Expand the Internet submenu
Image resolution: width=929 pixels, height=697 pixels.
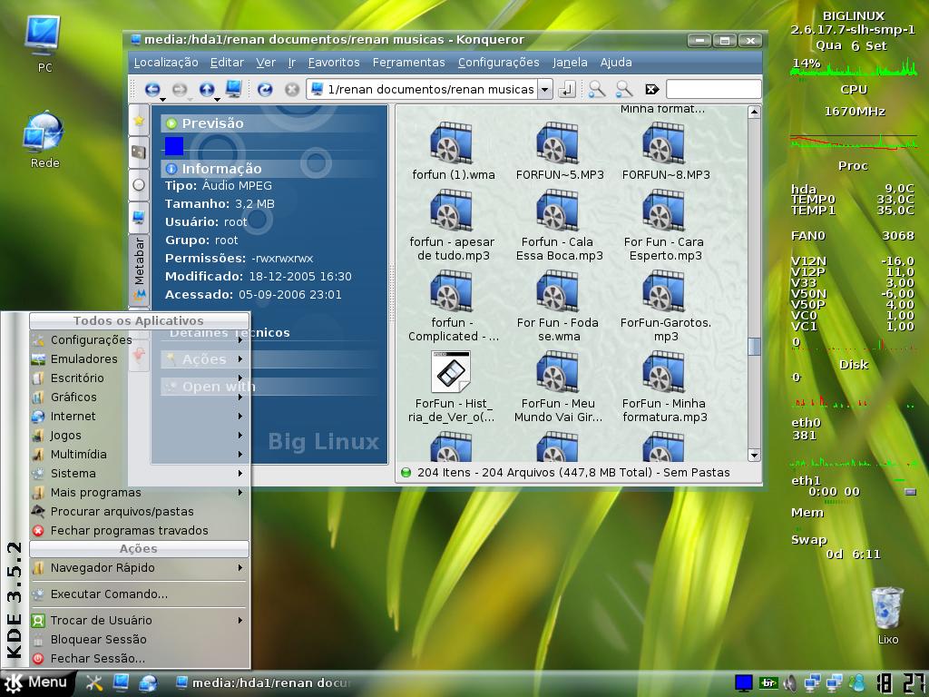coord(139,416)
